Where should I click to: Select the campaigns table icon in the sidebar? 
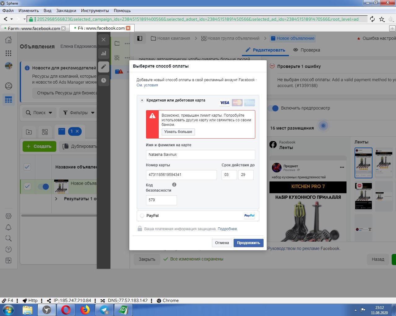[x=9, y=100]
